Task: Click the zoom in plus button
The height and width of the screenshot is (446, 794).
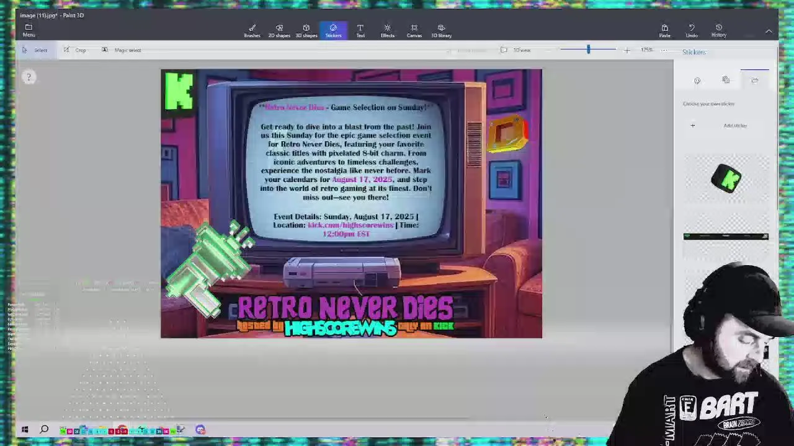Action: click(x=627, y=50)
